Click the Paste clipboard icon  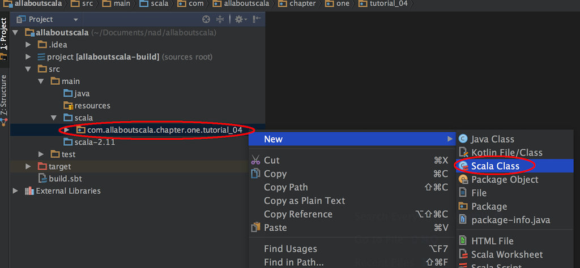(255, 227)
